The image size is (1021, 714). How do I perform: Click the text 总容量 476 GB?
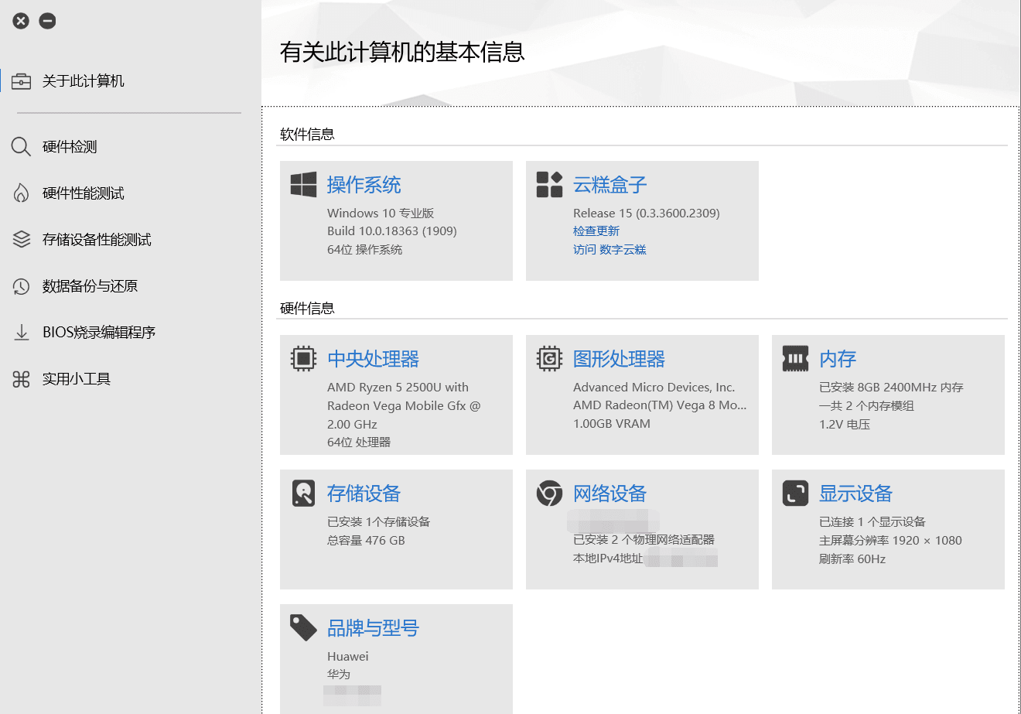point(366,540)
